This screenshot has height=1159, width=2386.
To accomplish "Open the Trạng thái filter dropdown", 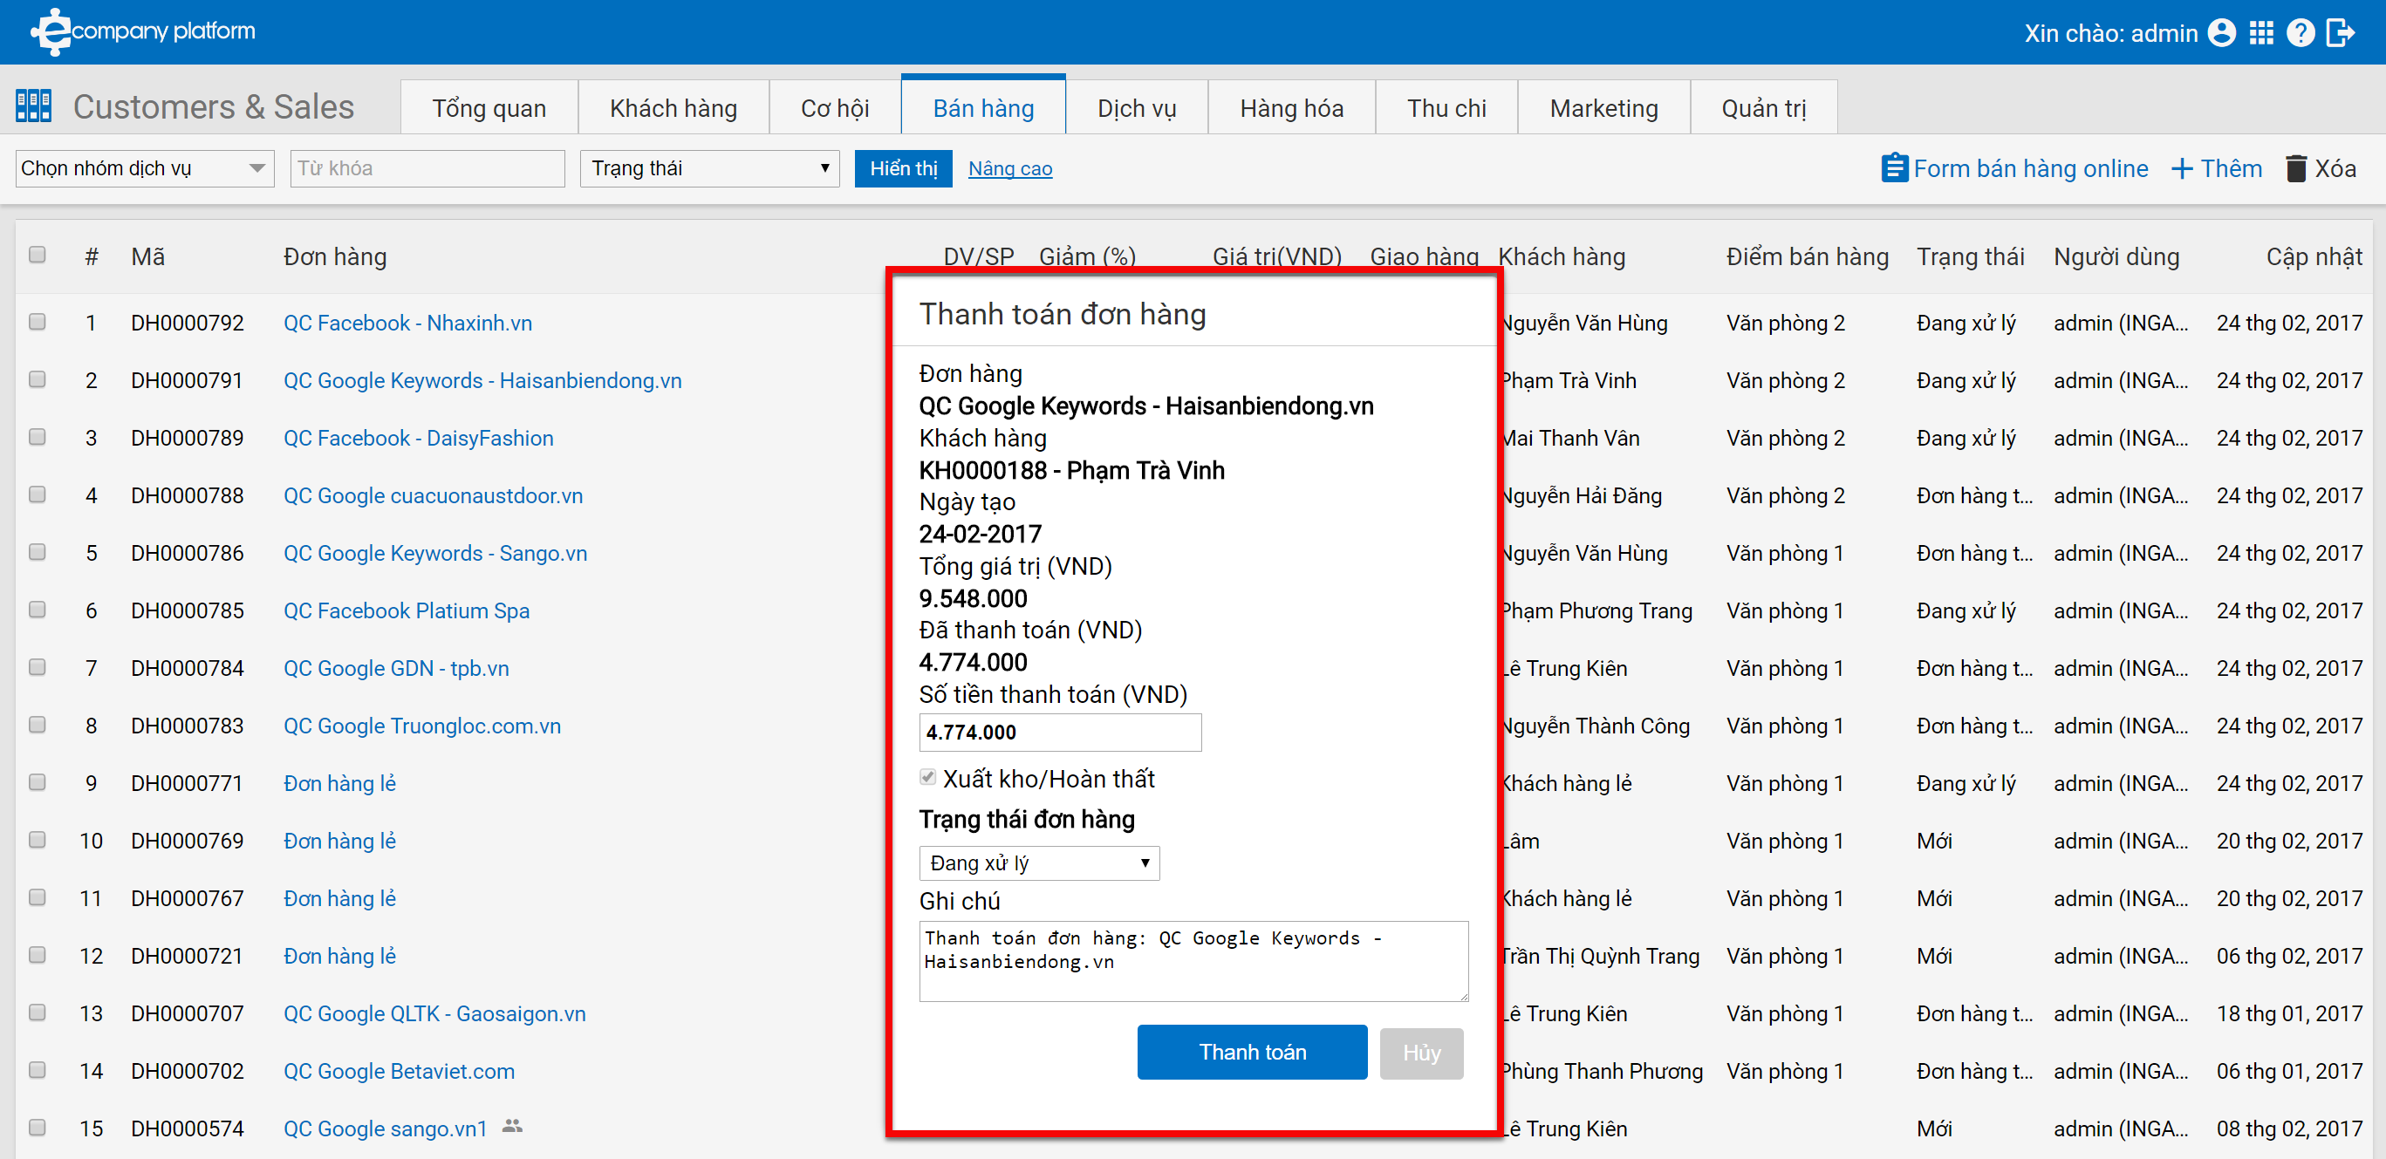I will pyautogui.click(x=709, y=168).
